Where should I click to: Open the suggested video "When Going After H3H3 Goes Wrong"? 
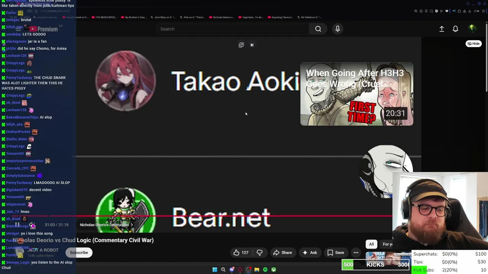click(x=356, y=94)
